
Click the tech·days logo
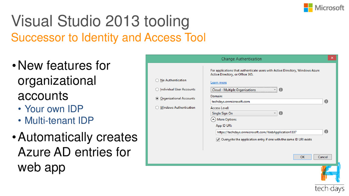point(330,178)
